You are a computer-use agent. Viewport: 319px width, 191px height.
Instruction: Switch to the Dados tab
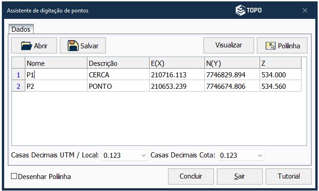[21, 29]
